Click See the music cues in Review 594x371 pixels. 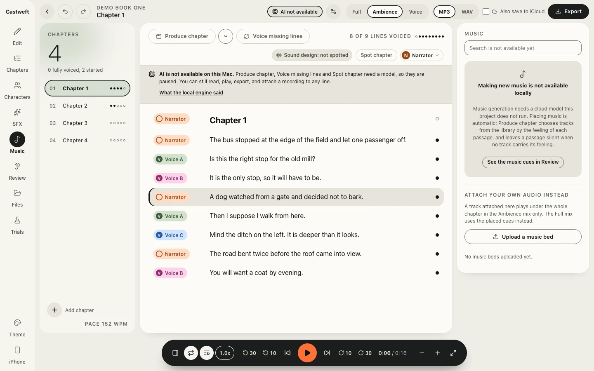click(x=523, y=162)
